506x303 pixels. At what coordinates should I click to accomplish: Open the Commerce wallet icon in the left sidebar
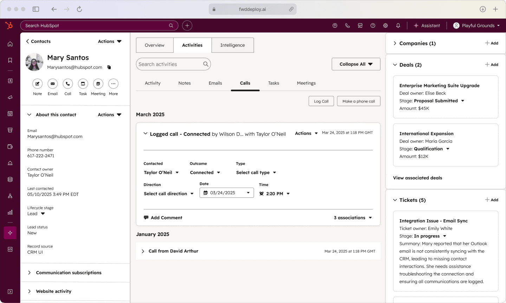tap(10, 146)
